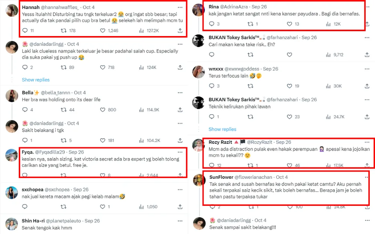The width and height of the screenshot is (375, 234).
Task: Open more options on Hannah's tweet
Action: [x=180, y=7]
